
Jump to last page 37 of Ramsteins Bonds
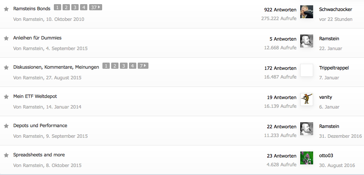click(96, 7)
